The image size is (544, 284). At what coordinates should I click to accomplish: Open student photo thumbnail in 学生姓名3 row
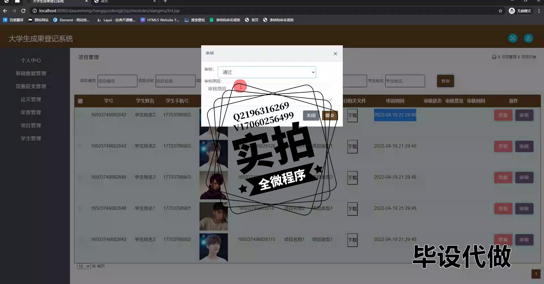tap(214, 185)
